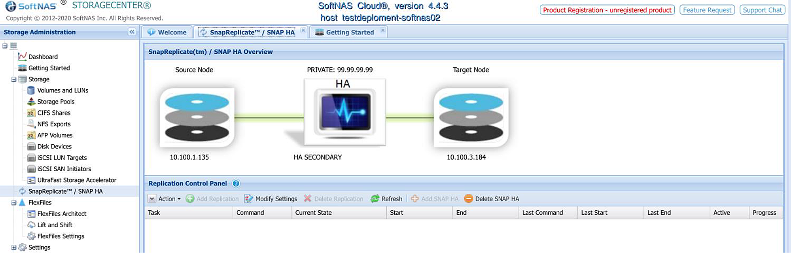Screen dimensions: 791x253
Task: Open the Action dropdown menu
Action: coord(165,199)
